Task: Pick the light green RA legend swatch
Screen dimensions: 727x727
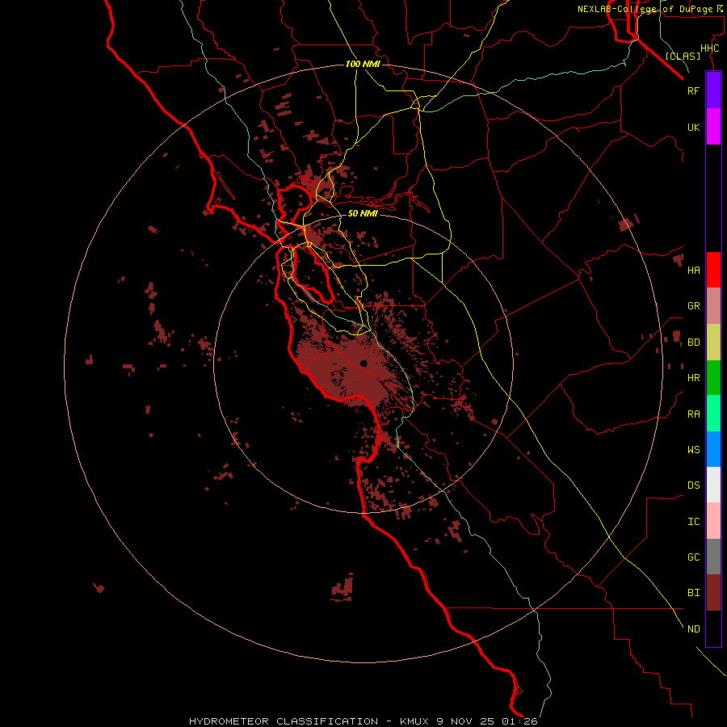Action: point(713,414)
